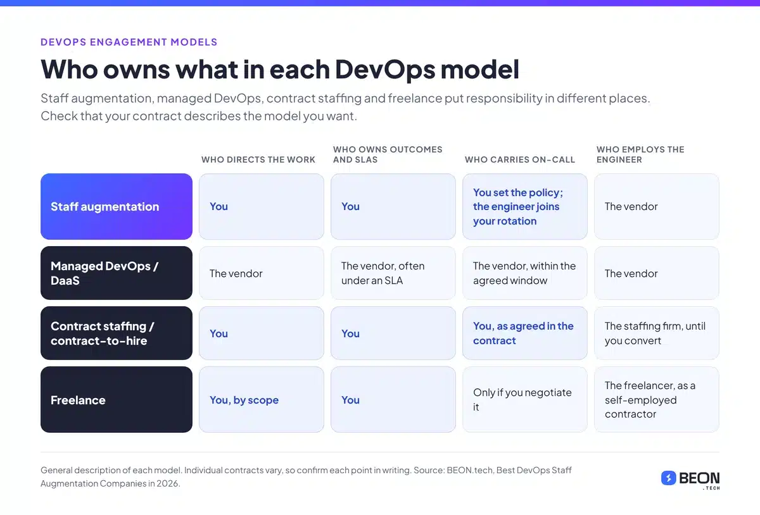Click Freelance row's 'You' outcomes cell

pyautogui.click(x=393, y=400)
